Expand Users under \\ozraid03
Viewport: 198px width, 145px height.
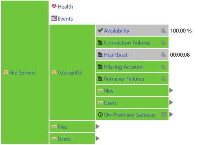pos(171,102)
